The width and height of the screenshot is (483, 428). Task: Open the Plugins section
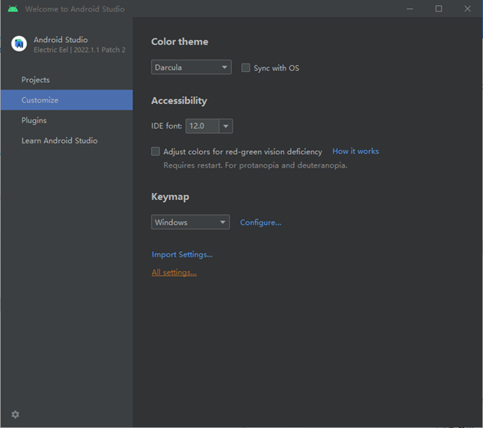(67, 120)
